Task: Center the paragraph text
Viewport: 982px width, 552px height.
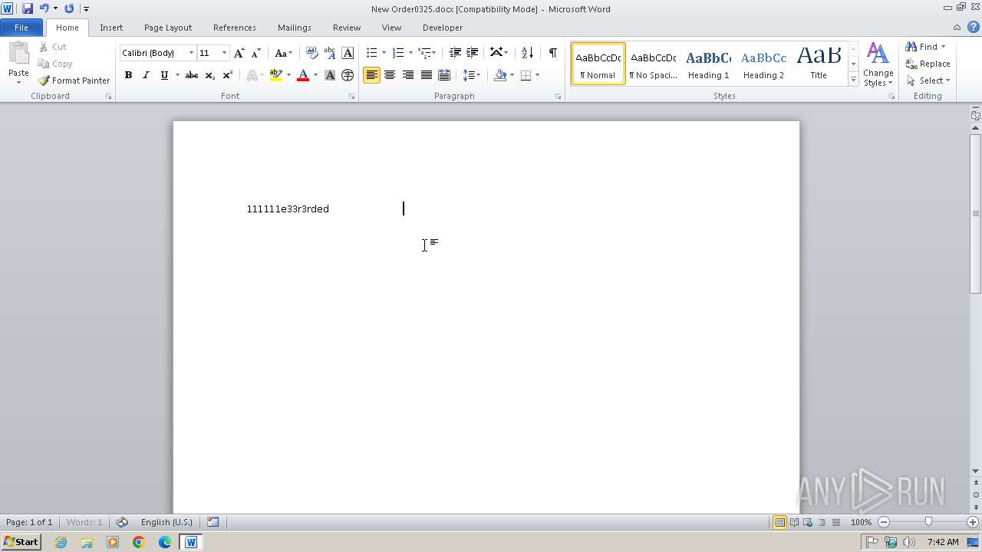Action: tap(390, 75)
